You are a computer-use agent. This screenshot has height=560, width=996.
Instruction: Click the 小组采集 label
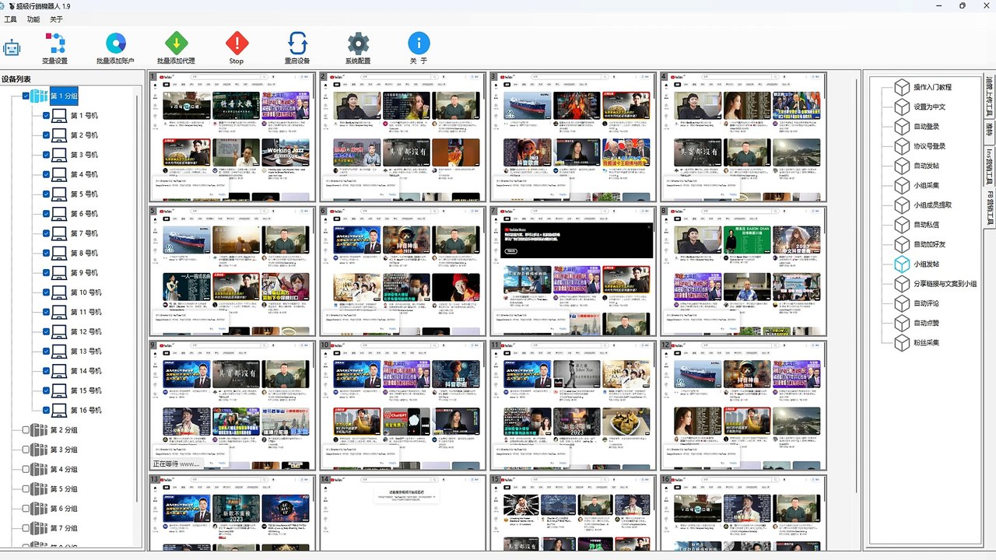coord(925,185)
